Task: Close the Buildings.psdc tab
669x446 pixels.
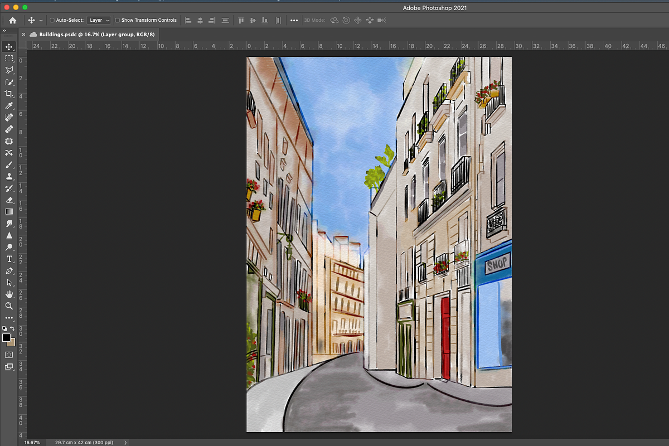Action: [x=23, y=34]
